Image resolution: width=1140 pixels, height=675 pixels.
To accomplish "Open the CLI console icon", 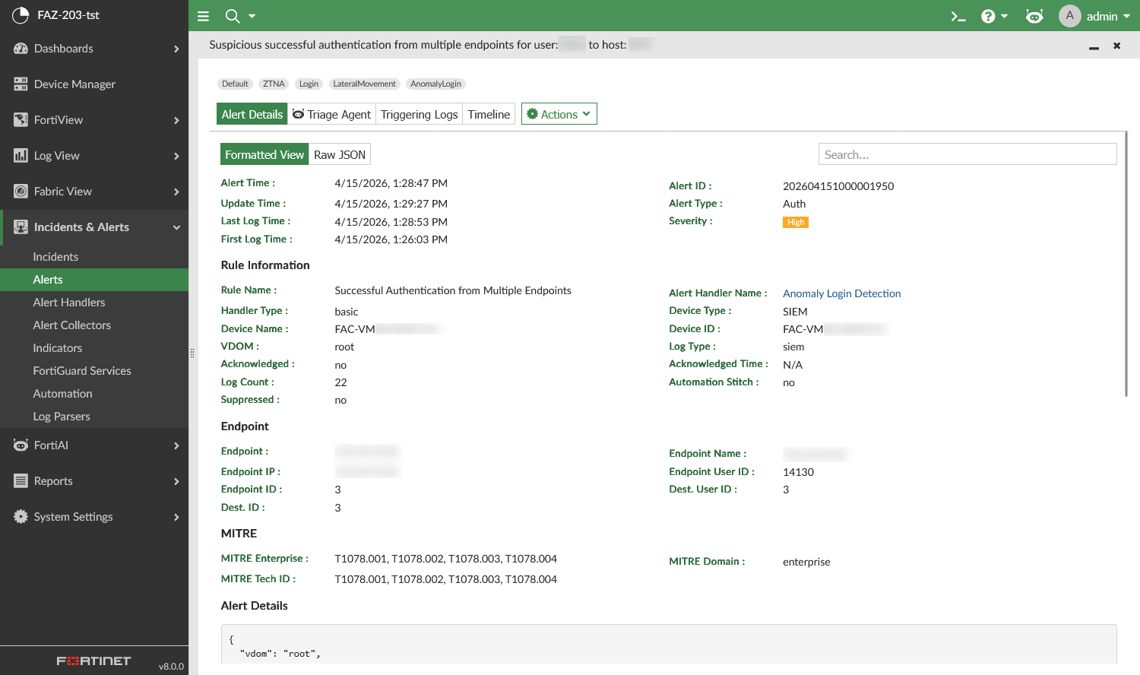I will pos(958,16).
